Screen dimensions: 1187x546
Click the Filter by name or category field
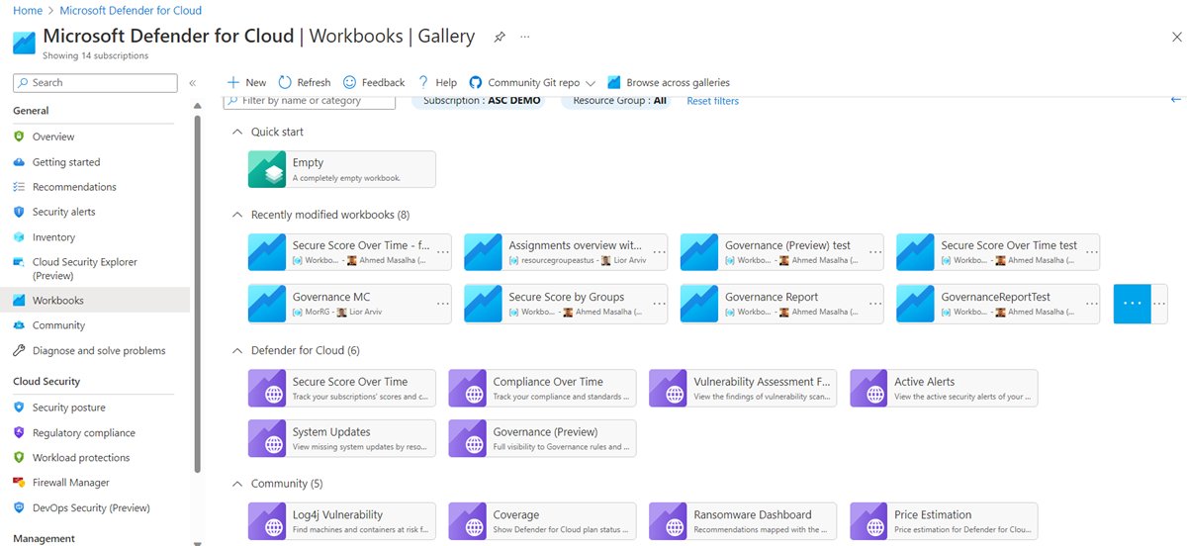pyautogui.click(x=310, y=101)
